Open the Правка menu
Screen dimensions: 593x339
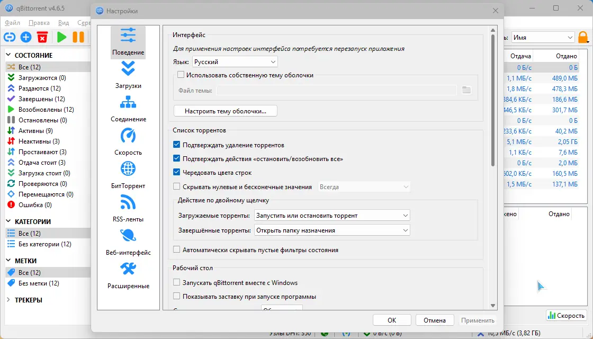point(39,23)
